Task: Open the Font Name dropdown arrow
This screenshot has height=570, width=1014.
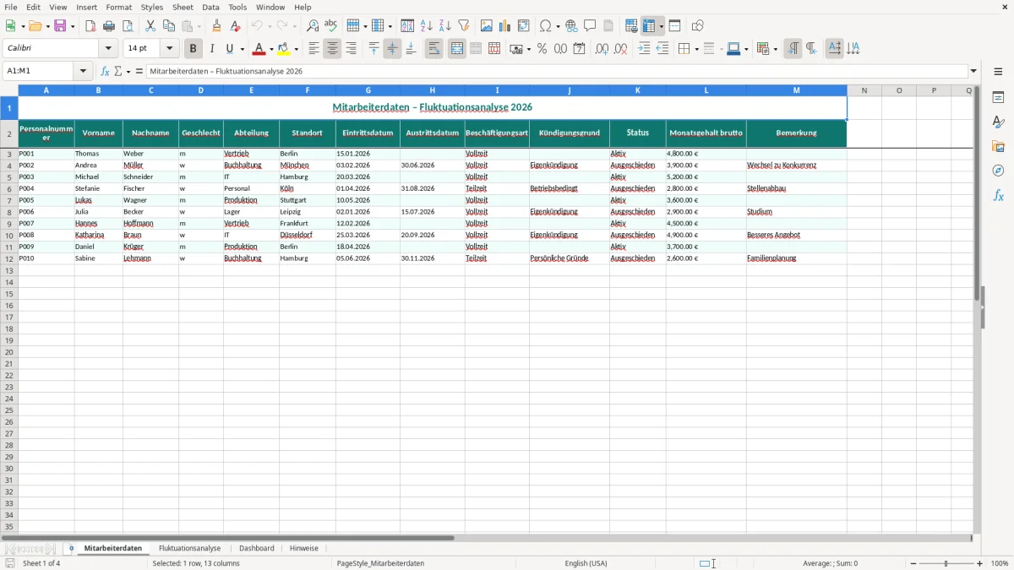Action: tap(108, 49)
